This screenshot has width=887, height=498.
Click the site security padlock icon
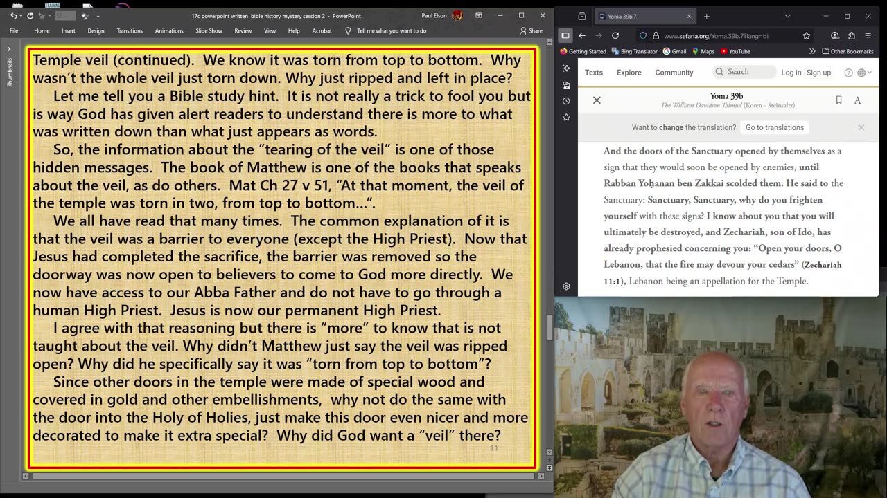tap(654, 35)
